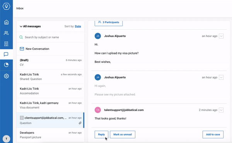Click the first Joshua Alpuerto JA avatar
Screen dimensions: 232x143
(98, 36)
